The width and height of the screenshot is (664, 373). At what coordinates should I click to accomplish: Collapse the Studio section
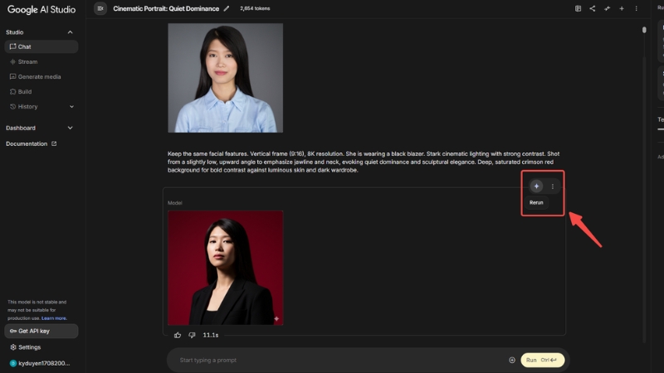(70, 32)
